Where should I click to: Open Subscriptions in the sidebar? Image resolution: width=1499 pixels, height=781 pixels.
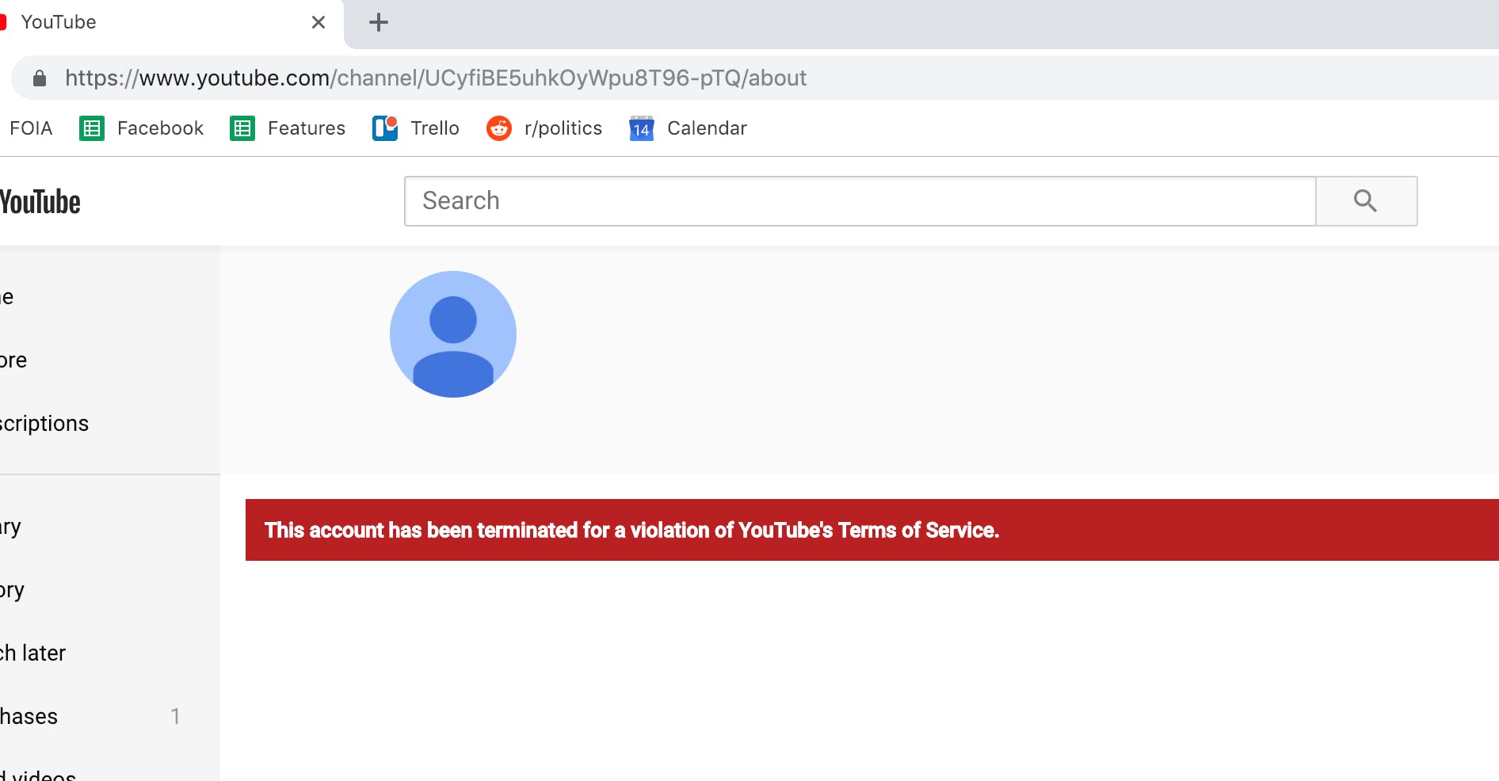click(x=44, y=424)
